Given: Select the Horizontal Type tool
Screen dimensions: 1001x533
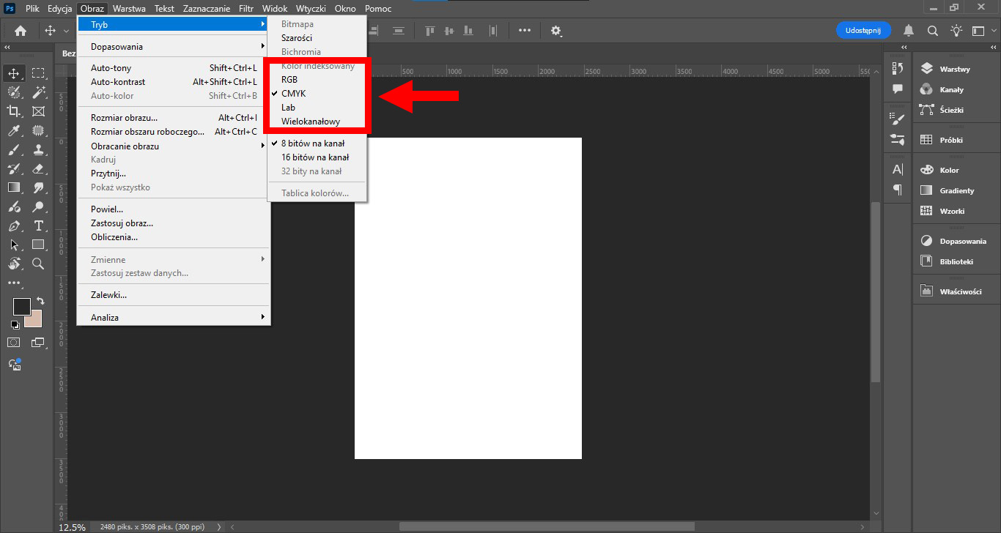Looking at the screenshot, I should coord(38,225).
